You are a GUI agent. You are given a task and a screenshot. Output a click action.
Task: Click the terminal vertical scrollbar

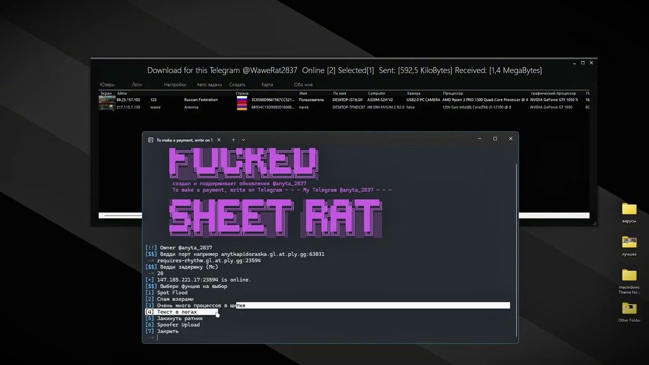point(516,250)
